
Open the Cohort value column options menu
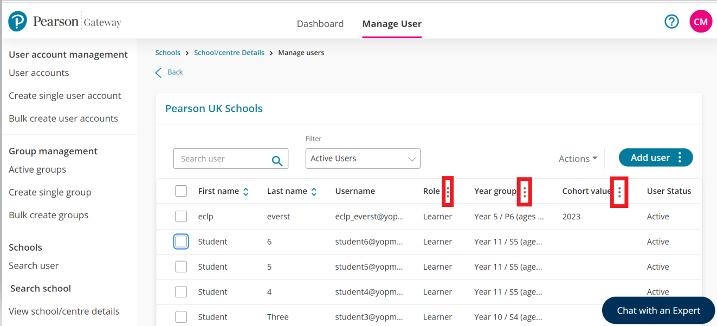pyautogui.click(x=619, y=191)
